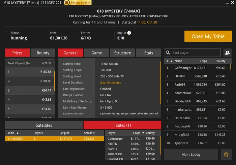Viewport: 236px width, 165px height.
Task: Go to Main Lobby
Action: [x=191, y=154]
